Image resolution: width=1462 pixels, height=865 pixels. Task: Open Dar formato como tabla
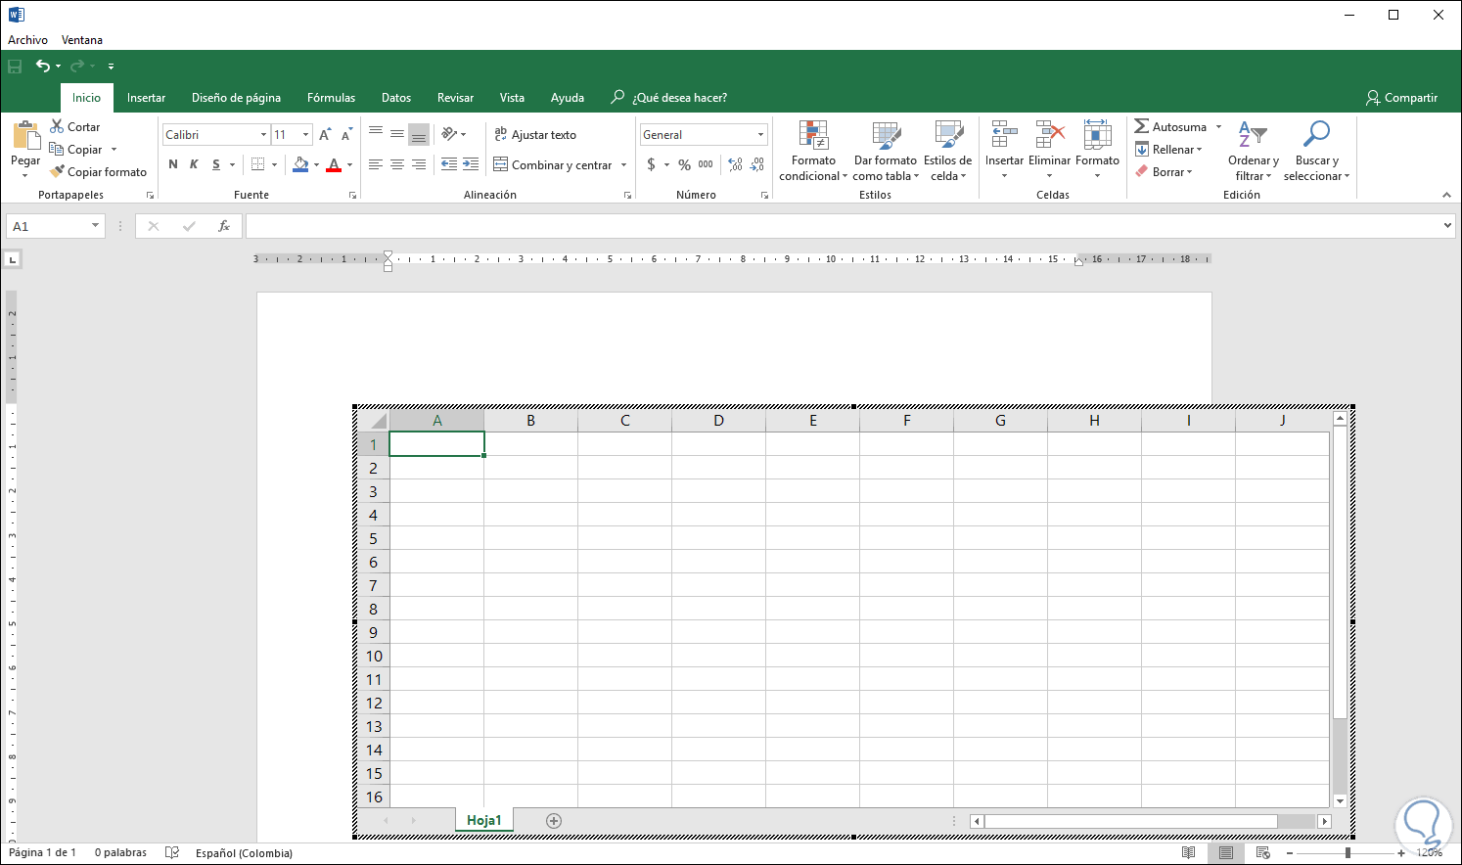[886, 151]
